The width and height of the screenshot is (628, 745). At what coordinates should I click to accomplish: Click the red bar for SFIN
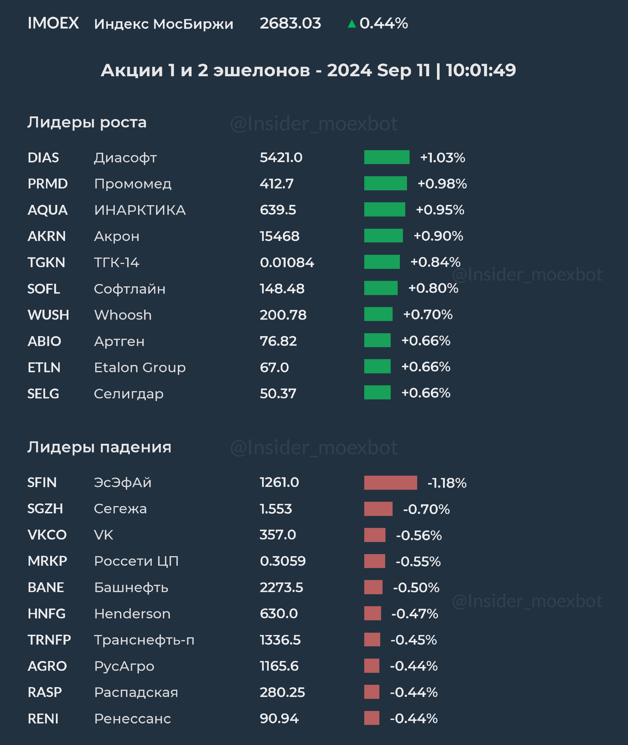pos(390,483)
